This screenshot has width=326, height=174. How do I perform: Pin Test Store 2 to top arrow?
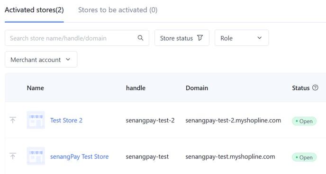pos(13,120)
